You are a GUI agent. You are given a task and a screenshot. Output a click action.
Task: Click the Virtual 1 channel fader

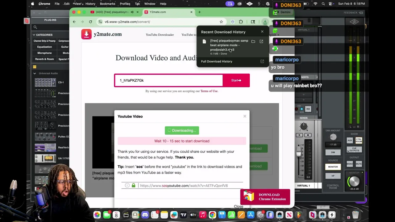click(x=298, y=152)
